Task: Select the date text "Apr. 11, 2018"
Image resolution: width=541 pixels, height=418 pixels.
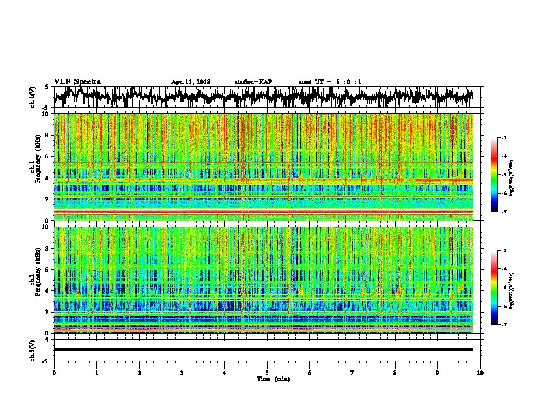Action: coord(191,82)
